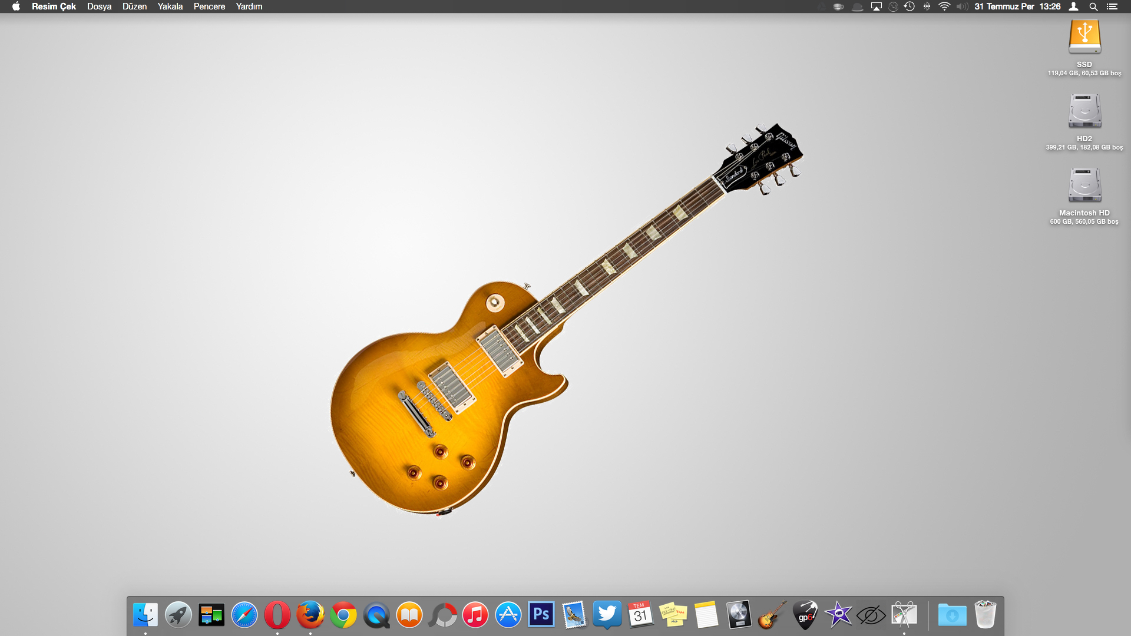The height and width of the screenshot is (636, 1131).
Task: Open the Dosya menu
Action: [x=99, y=6]
